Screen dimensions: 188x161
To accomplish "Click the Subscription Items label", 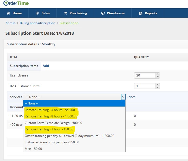I will coord(24,66).
